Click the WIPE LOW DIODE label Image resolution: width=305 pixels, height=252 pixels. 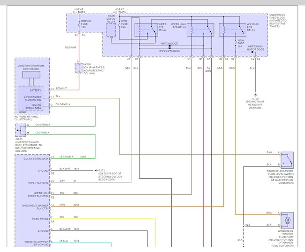click(169, 51)
